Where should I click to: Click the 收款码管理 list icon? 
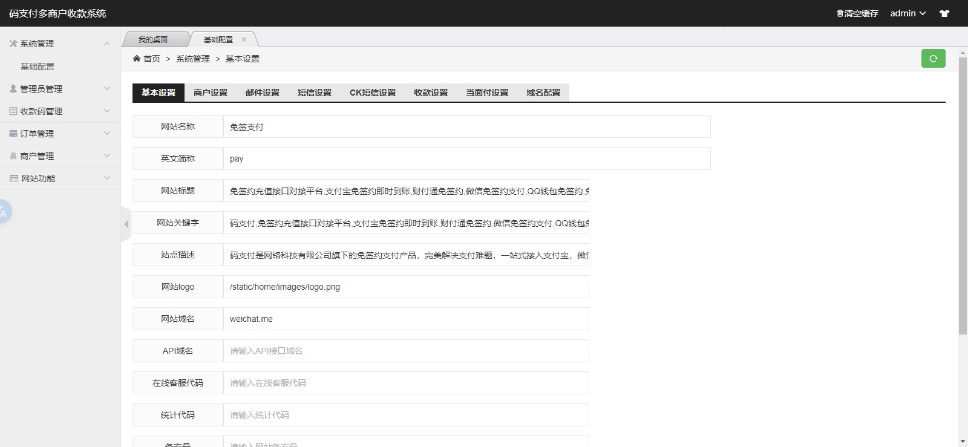pyautogui.click(x=13, y=111)
